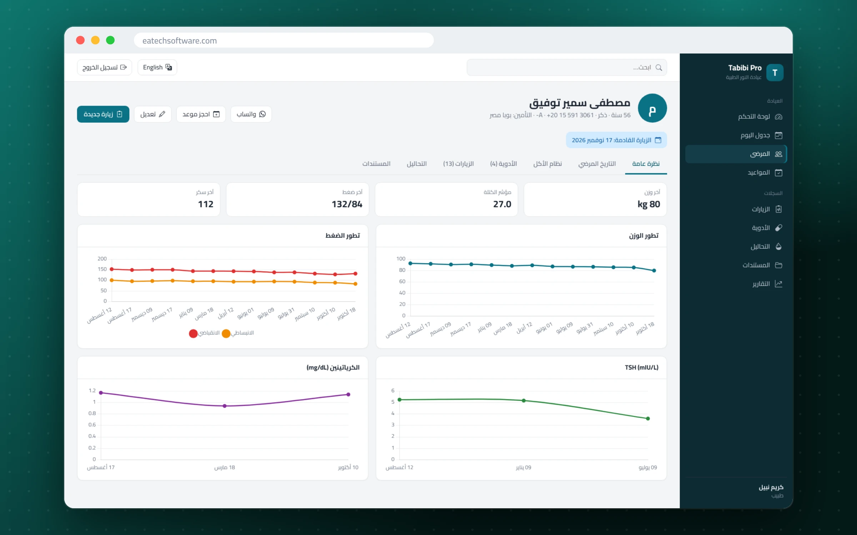Screen dimensions: 857x535
Task: Click the آخر ضغط card showing 132/84
Action: (x=297, y=199)
